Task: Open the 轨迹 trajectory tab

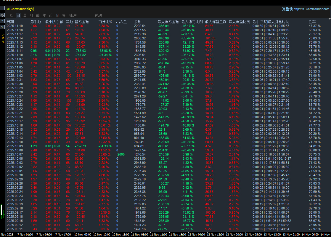Action: (x=99, y=15)
